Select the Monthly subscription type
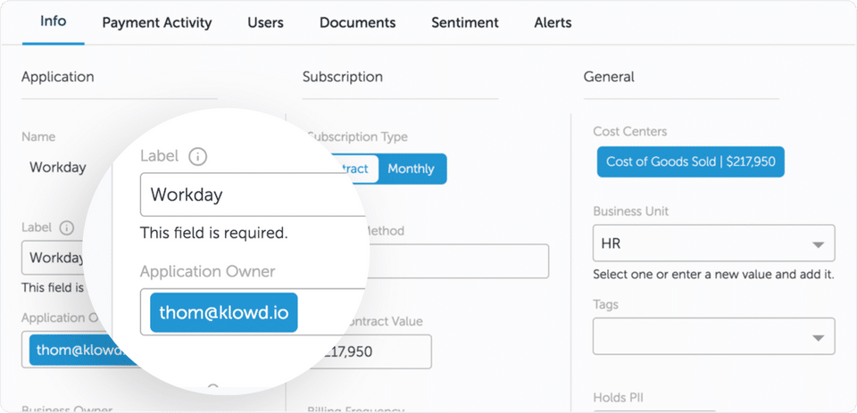This screenshot has width=857, height=413. pyautogui.click(x=412, y=169)
